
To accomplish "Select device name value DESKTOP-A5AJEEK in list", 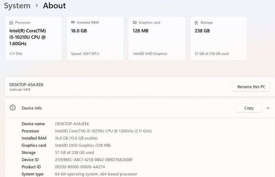I will pos(72,124).
